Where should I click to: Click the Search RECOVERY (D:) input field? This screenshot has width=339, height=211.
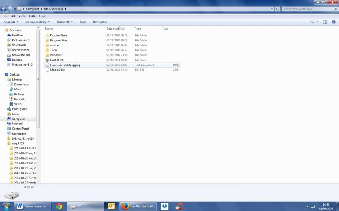click(x=307, y=8)
